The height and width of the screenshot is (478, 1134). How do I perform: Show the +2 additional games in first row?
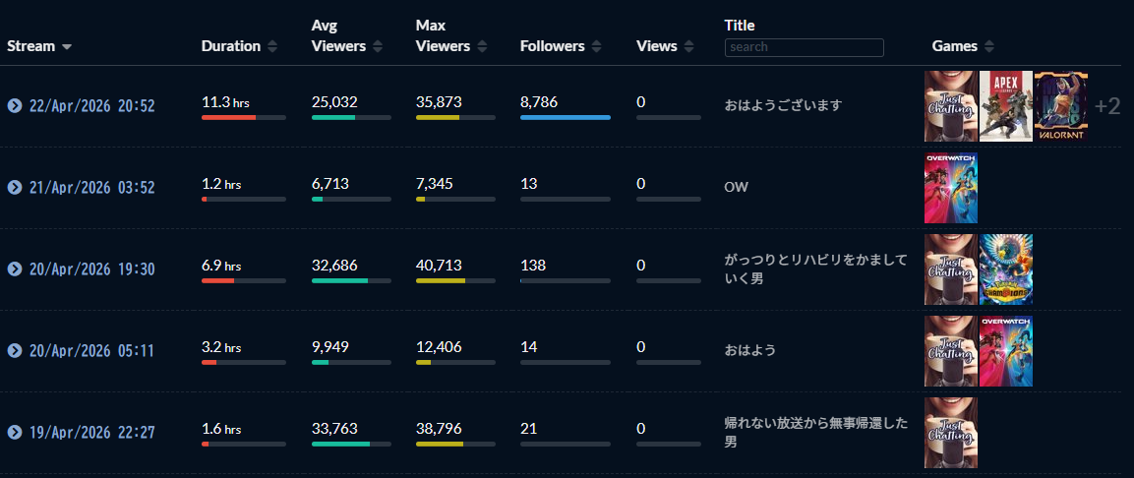tap(1107, 106)
